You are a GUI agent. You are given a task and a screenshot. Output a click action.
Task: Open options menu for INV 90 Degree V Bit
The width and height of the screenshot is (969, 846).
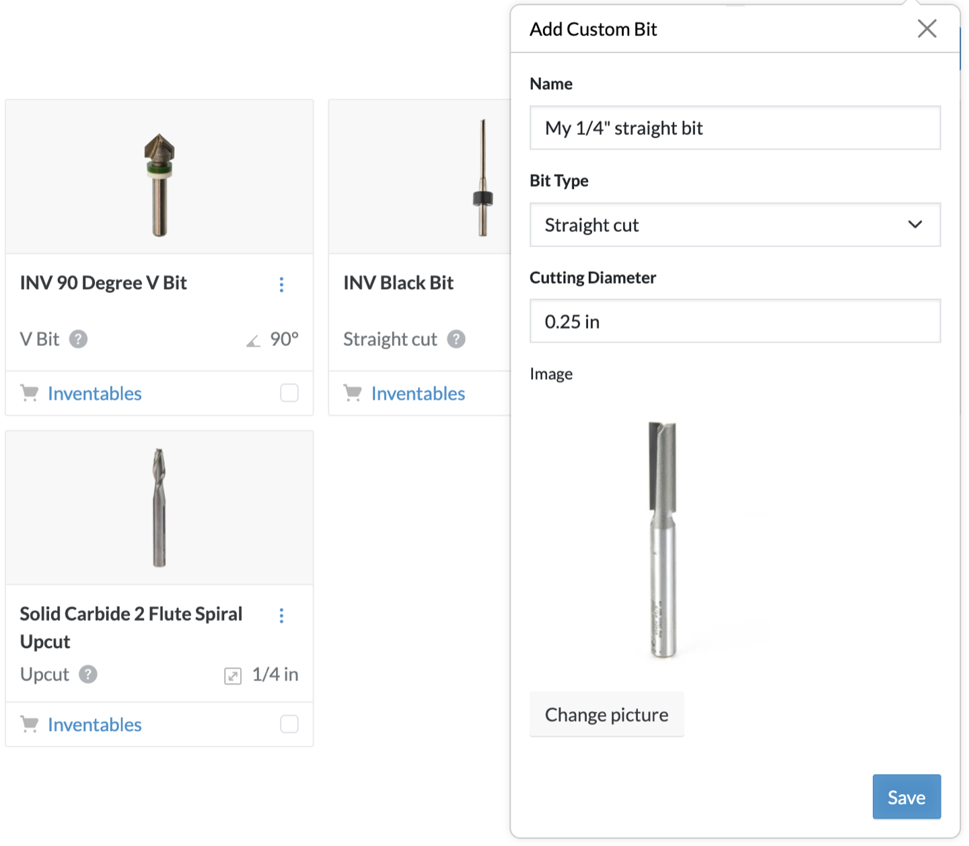pyautogui.click(x=281, y=285)
